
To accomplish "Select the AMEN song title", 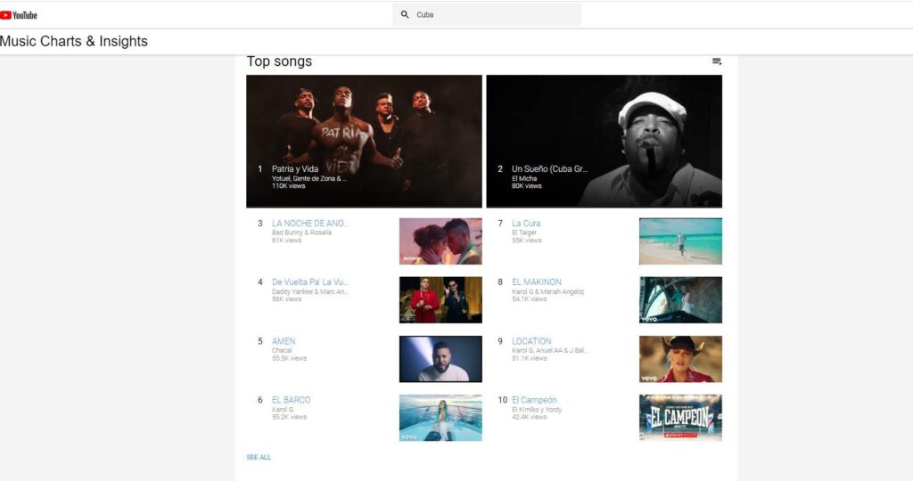I will click(x=284, y=341).
